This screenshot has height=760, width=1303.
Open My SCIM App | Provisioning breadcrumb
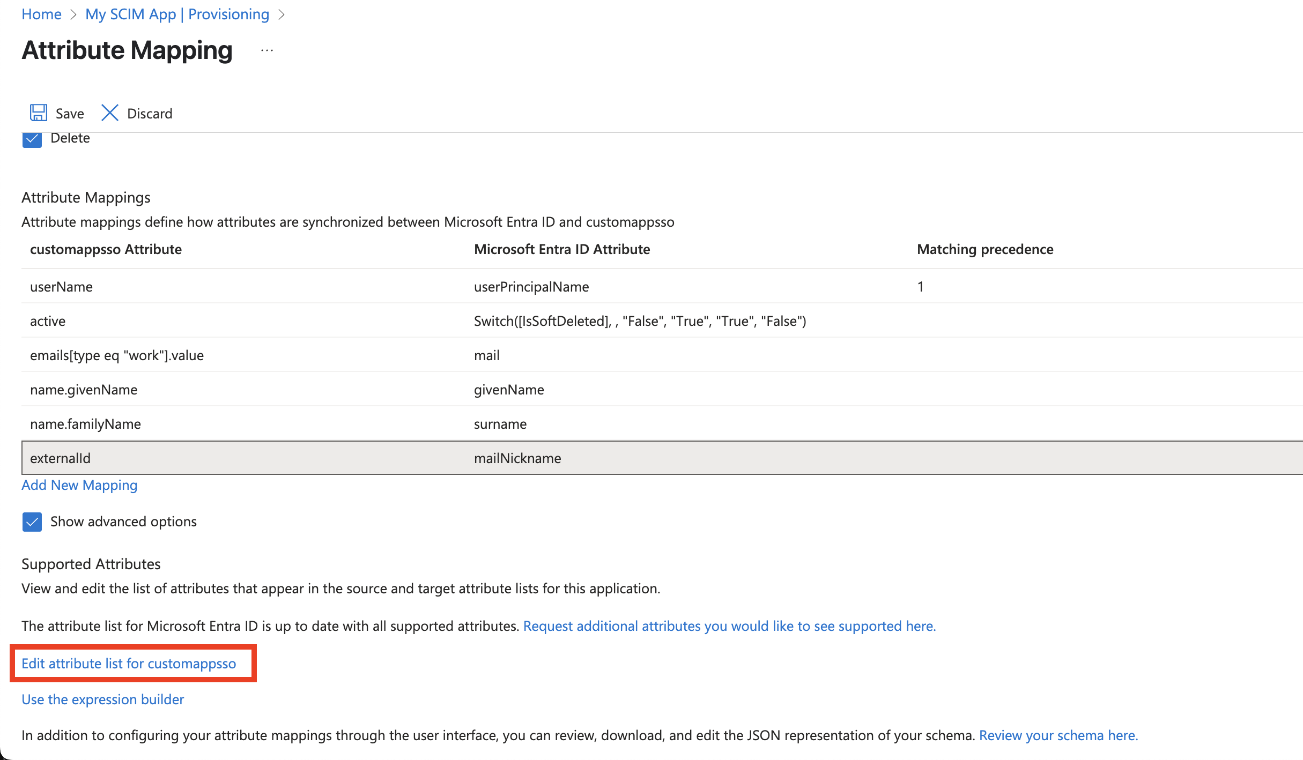click(x=177, y=14)
